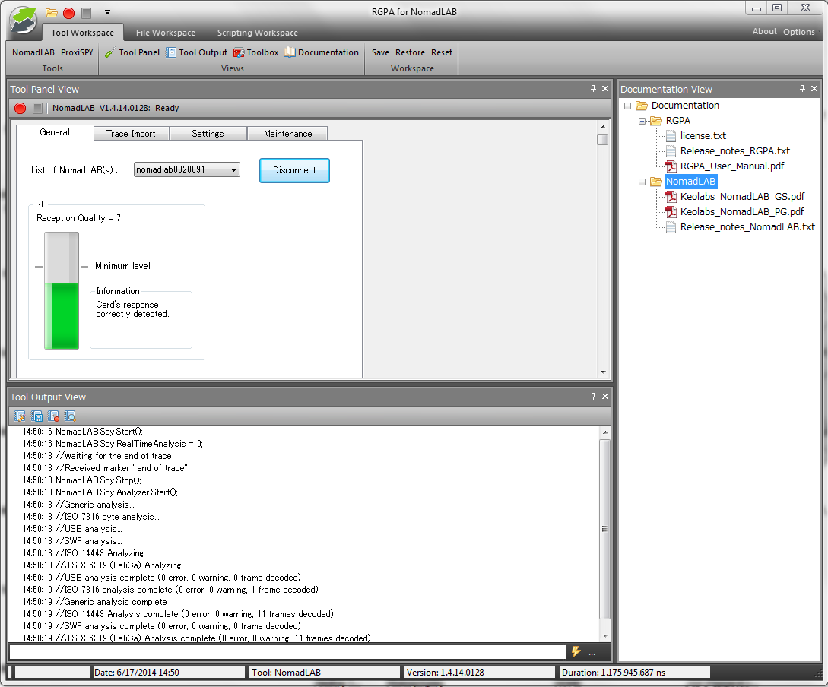Click the Keolabs_NomadLAB_GS.pdf file icon
828x687 pixels.
(x=671, y=197)
